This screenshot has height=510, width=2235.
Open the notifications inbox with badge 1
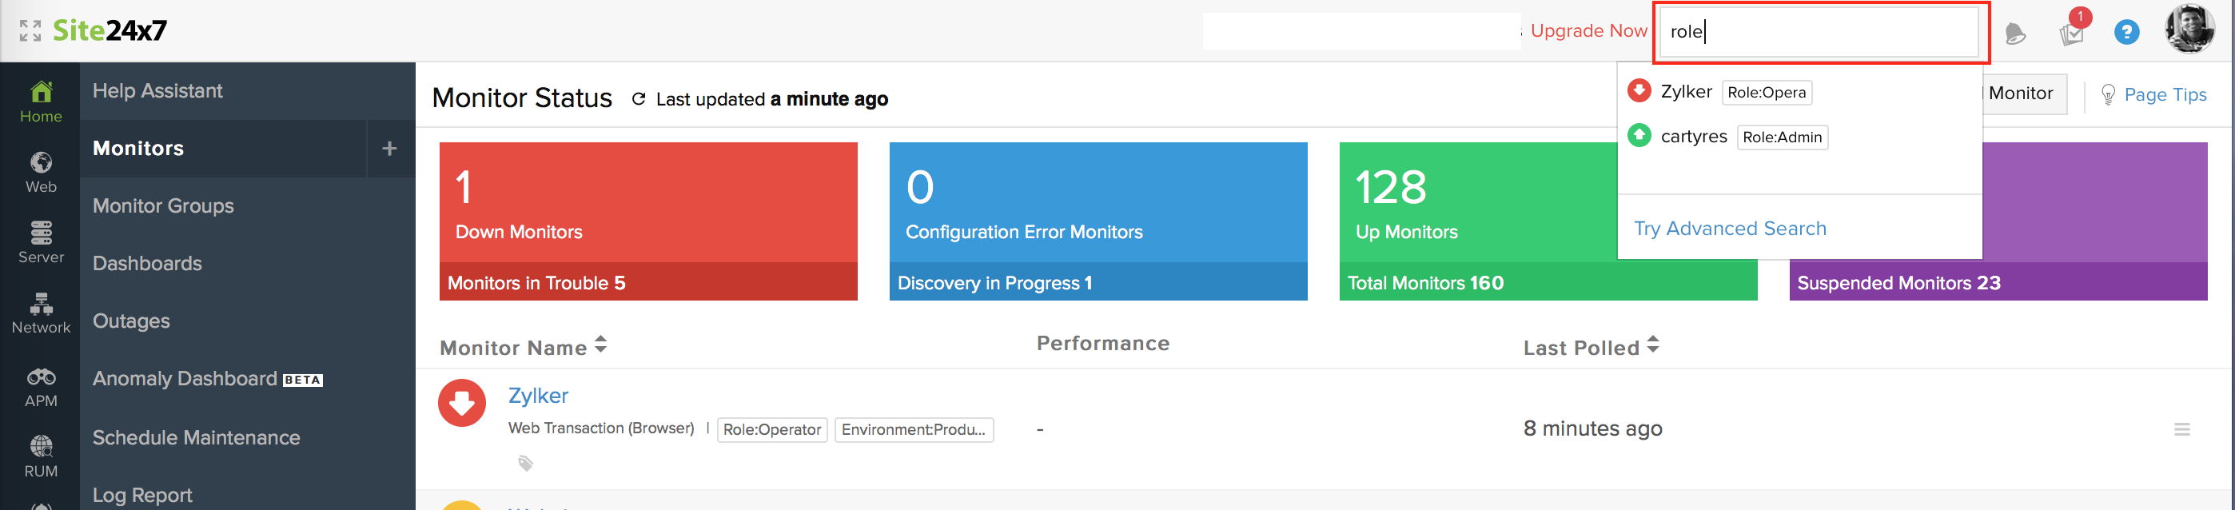click(x=2072, y=34)
